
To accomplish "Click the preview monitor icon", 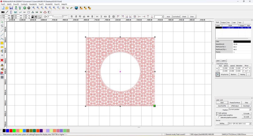I will [x=76, y=8].
